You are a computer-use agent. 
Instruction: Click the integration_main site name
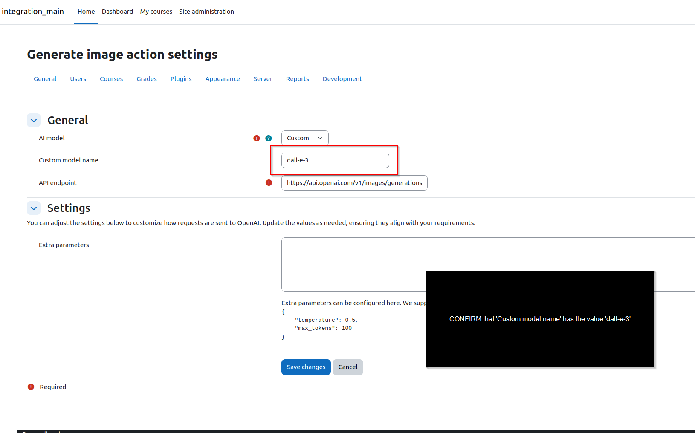33,12
